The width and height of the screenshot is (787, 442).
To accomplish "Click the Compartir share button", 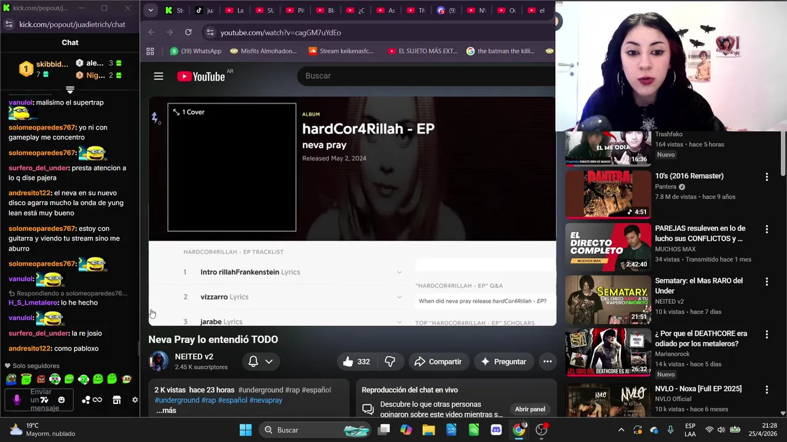I will pos(438,362).
